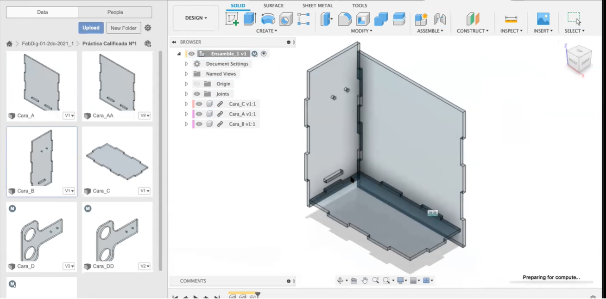The height and width of the screenshot is (299, 606).
Task: Click the data panel vertical scrollbar
Action: point(161,160)
